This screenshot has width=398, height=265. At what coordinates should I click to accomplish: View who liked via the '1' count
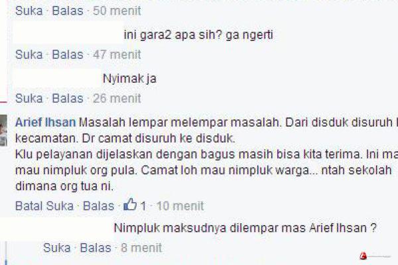(143, 205)
